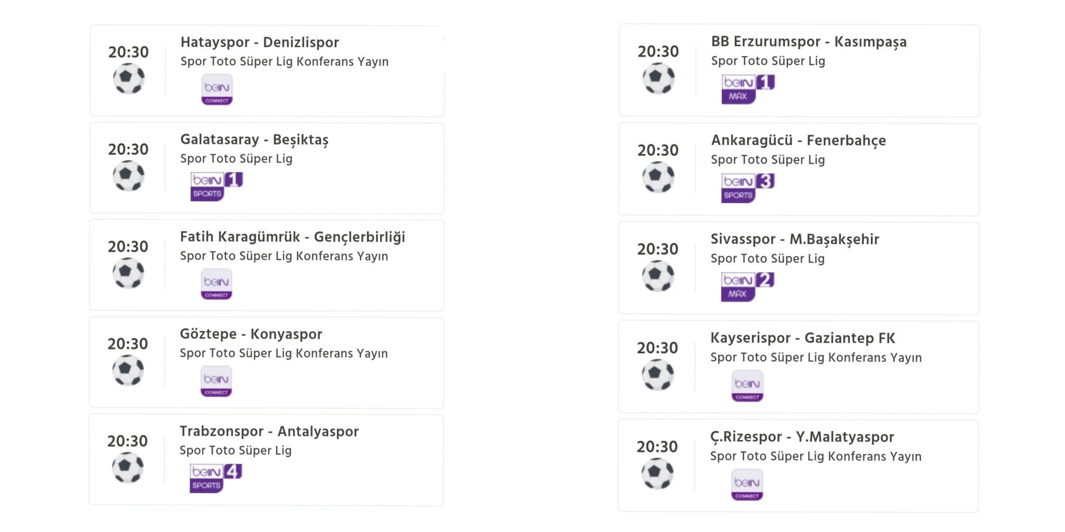Image resolution: width=1065 pixels, height=532 pixels.
Task: Open the Trabzonspor - Antalyaspor match link
Action: pos(269,431)
